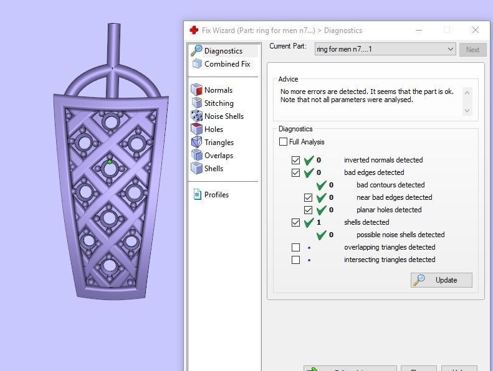Click the green point on the ring model
The width and height of the screenshot is (493, 371).
point(110,162)
